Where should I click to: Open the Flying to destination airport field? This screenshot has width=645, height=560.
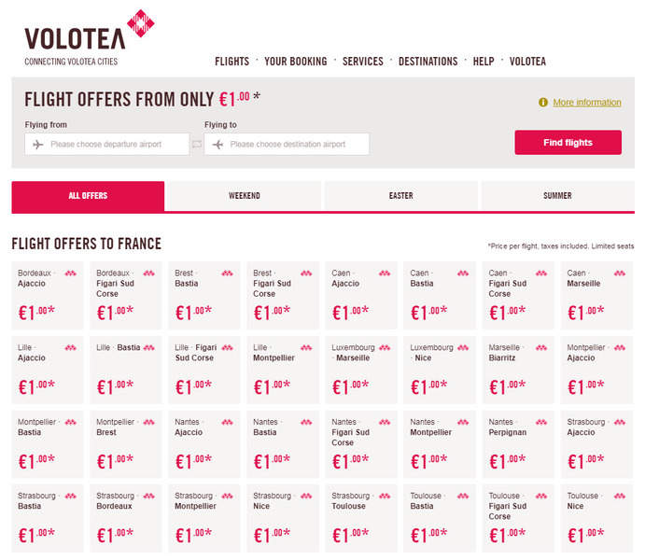point(287,145)
